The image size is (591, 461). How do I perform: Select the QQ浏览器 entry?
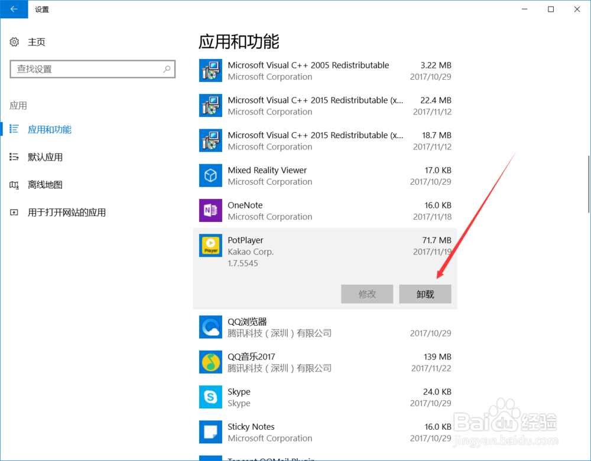tap(325, 327)
